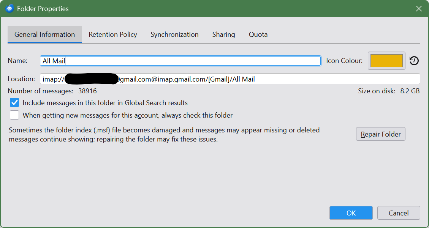Viewport: 429px width, 228px height.
Task: Click the Location label
Action: pyautogui.click(x=21, y=79)
